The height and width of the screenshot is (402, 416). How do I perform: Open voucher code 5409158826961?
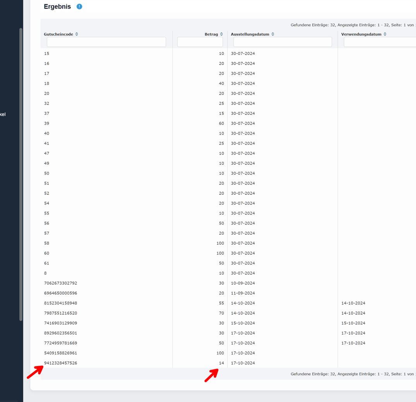point(60,353)
